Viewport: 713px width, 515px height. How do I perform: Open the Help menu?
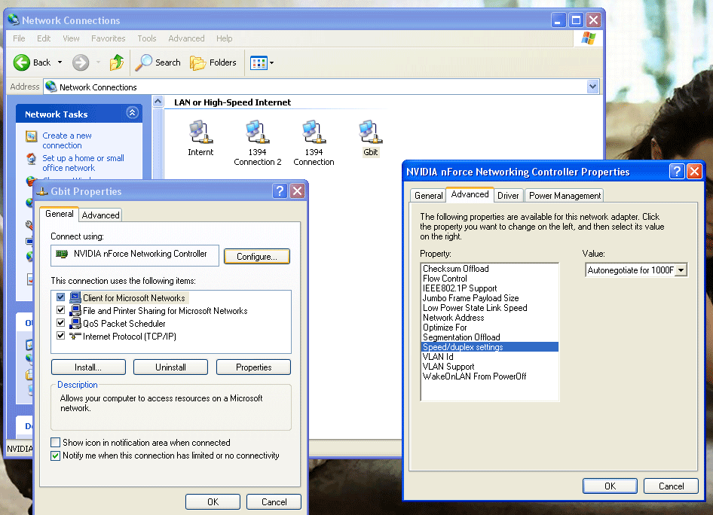click(x=224, y=38)
